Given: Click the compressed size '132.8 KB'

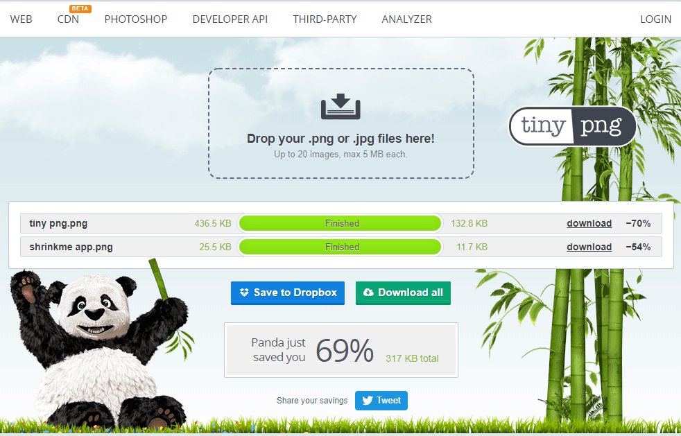Looking at the screenshot, I should 469,223.
